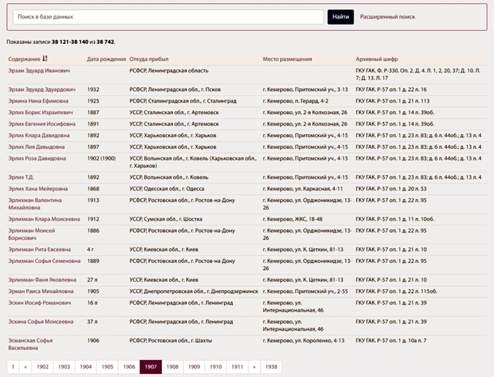Open Расширенный поиск link
This screenshot has width=494, height=377.
click(387, 17)
